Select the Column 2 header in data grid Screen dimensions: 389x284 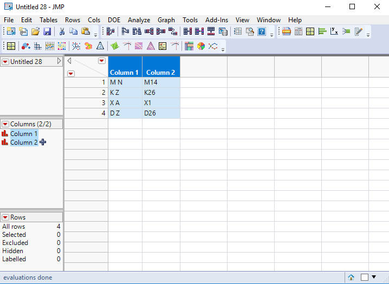[161, 67]
